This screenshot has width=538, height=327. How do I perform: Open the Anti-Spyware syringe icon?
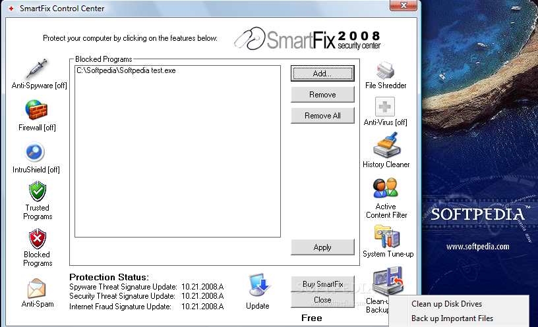click(37, 68)
